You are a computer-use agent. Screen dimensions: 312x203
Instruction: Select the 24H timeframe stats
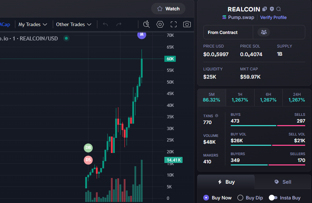297,98
